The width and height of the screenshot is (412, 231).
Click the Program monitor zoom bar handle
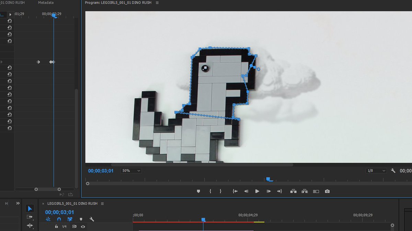click(88, 183)
